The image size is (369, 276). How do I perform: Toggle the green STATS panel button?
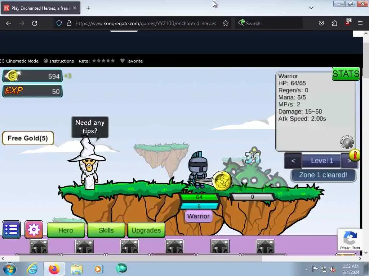click(346, 74)
